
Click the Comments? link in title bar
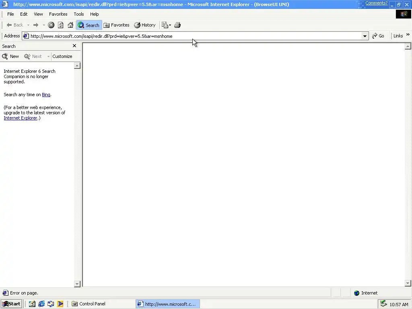[376, 3]
